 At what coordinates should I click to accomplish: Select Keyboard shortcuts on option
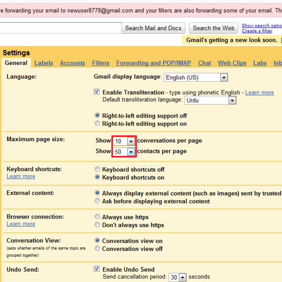(x=97, y=177)
